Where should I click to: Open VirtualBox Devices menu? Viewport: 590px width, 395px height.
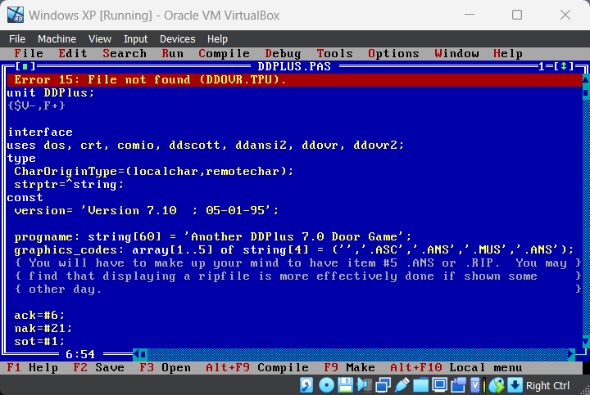[177, 39]
